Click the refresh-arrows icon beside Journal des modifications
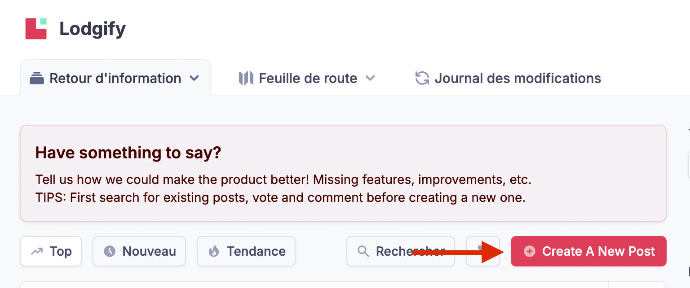 (x=422, y=79)
